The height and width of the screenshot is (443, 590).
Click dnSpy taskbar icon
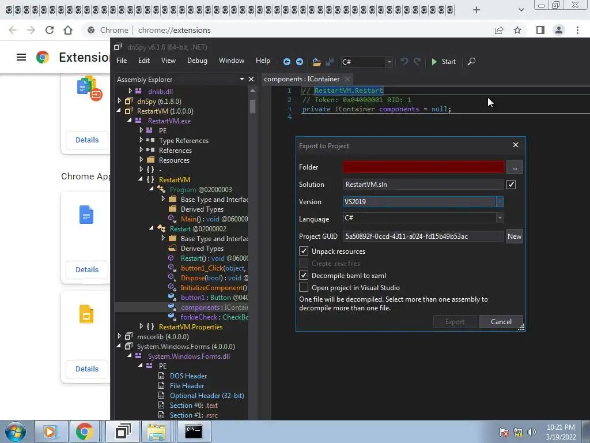(x=123, y=431)
